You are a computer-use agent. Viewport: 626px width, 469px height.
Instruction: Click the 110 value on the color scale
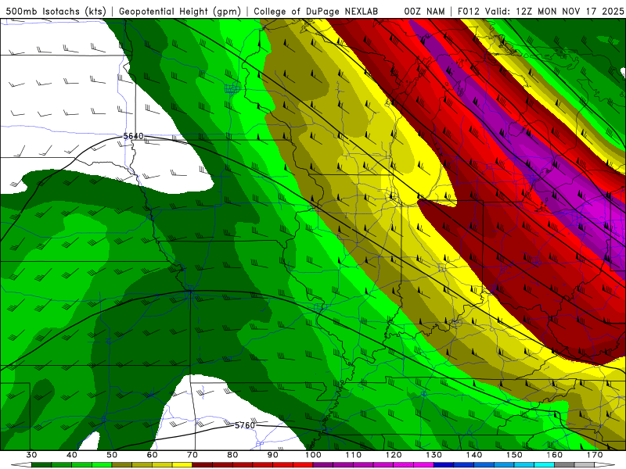point(354,455)
